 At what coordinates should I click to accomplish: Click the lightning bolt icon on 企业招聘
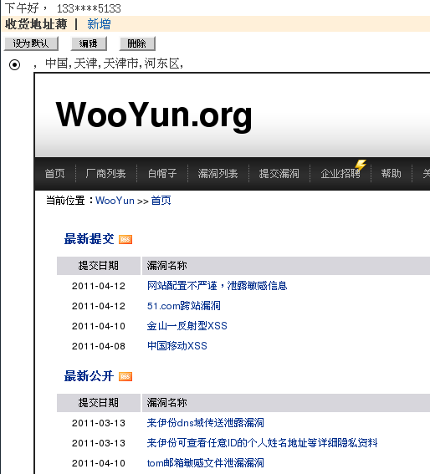click(x=361, y=165)
